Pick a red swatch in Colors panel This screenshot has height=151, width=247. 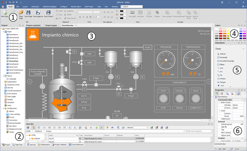point(221,33)
